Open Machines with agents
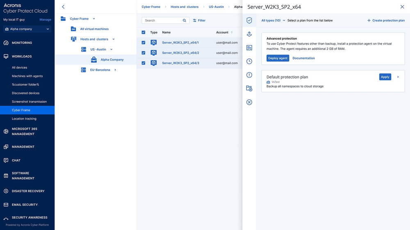Viewport: 410px width, 230px height. tap(27, 76)
